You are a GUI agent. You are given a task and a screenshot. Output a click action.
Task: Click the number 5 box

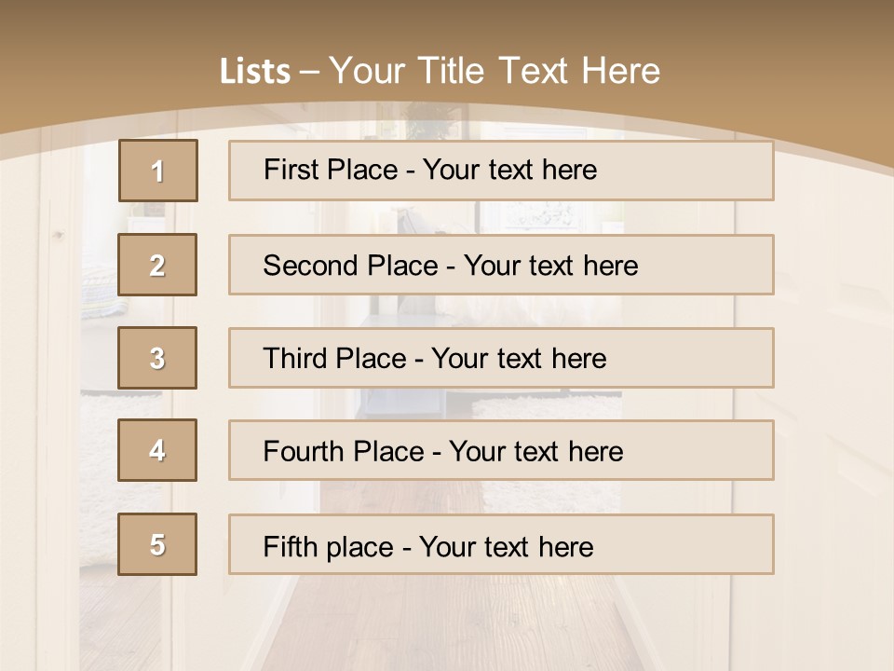(x=157, y=544)
